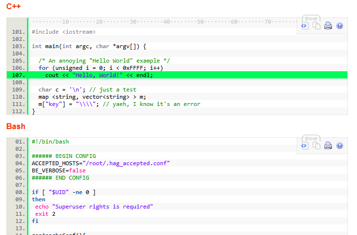Click the Block label above Bash toolbar
The height and width of the screenshot is (235, 357).
pos(311,139)
